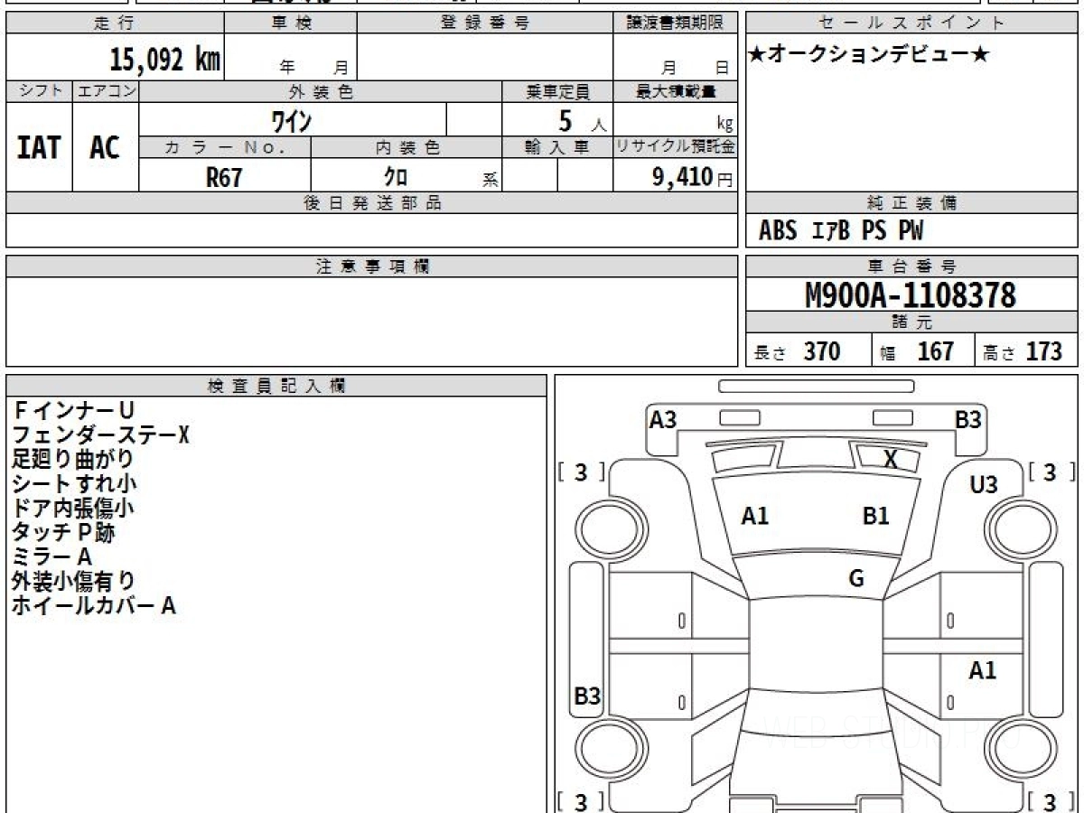Click the 純正装備 header
This screenshot has width=1084, height=813.
pyautogui.click(x=911, y=203)
